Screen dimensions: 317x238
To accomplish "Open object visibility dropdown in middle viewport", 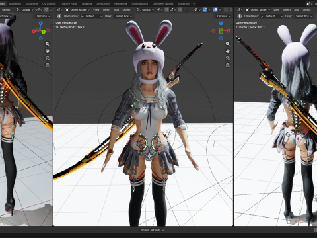I will coord(197,10).
